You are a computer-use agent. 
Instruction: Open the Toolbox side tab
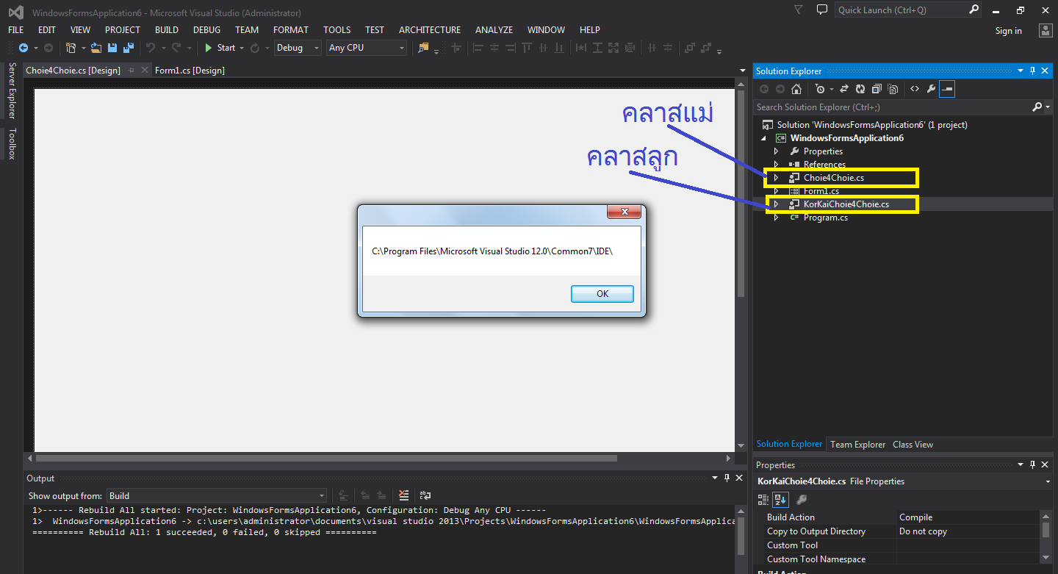tap(12, 143)
